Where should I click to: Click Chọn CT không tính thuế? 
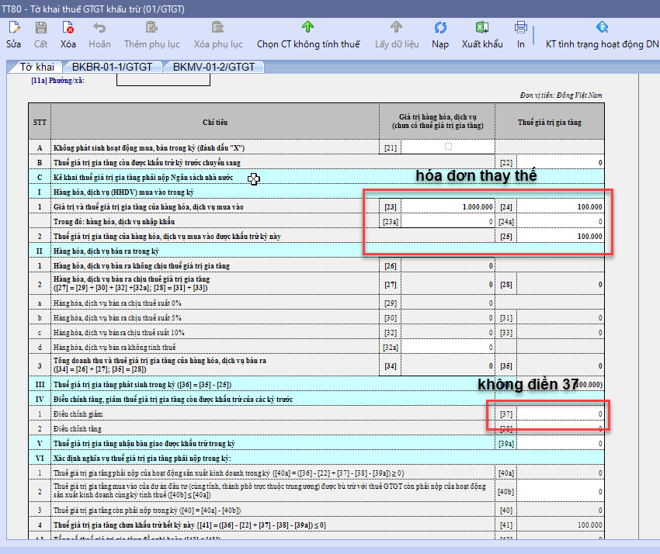(308, 35)
